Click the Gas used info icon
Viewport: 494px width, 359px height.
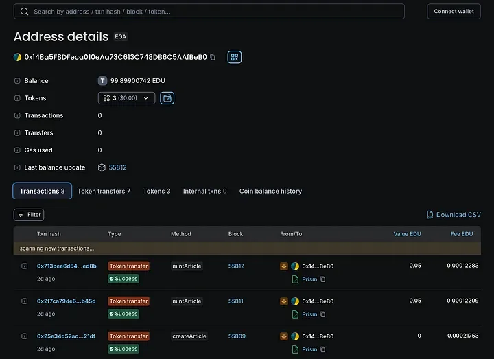pyautogui.click(x=17, y=150)
